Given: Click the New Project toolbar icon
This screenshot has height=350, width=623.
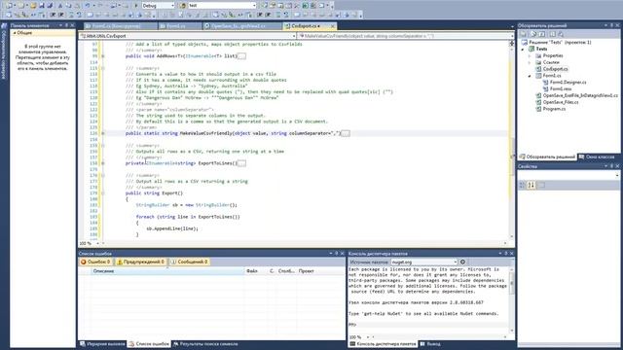Looking at the screenshot, I should click(9, 6).
